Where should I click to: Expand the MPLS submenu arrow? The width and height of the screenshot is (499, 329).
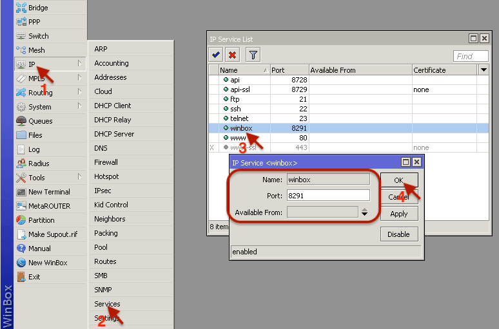79,78
